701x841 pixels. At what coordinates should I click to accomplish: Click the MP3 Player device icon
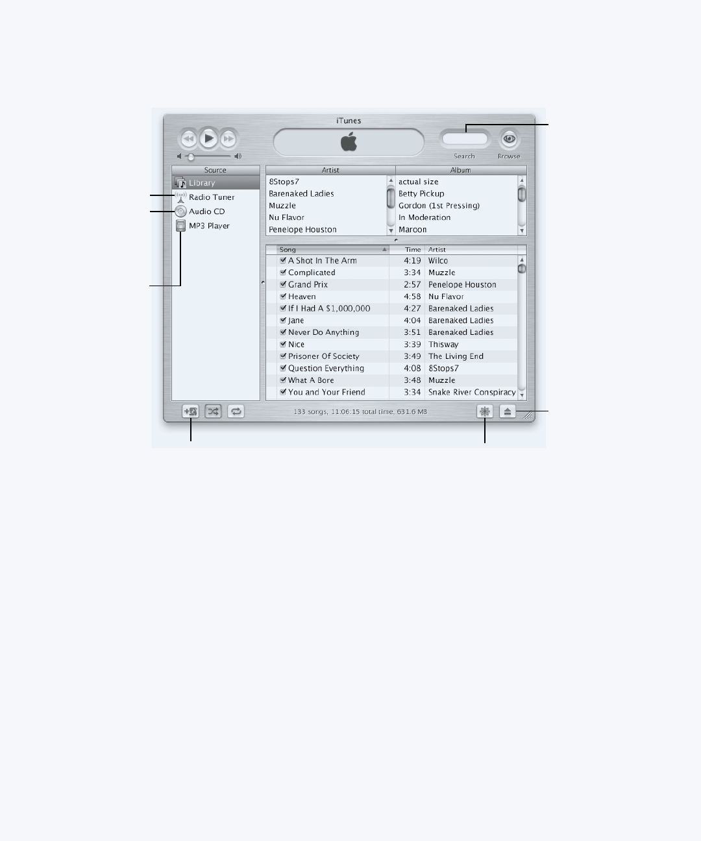(180, 226)
